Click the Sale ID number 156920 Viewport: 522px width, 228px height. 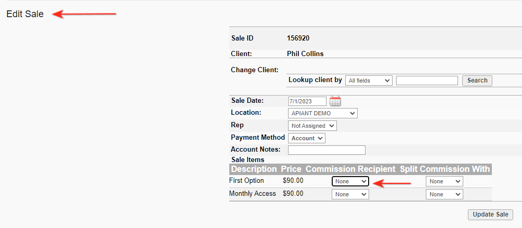298,38
